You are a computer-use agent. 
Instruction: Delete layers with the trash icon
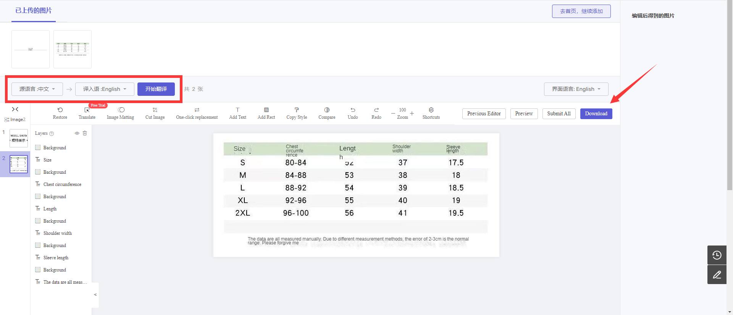(x=85, y=133)
